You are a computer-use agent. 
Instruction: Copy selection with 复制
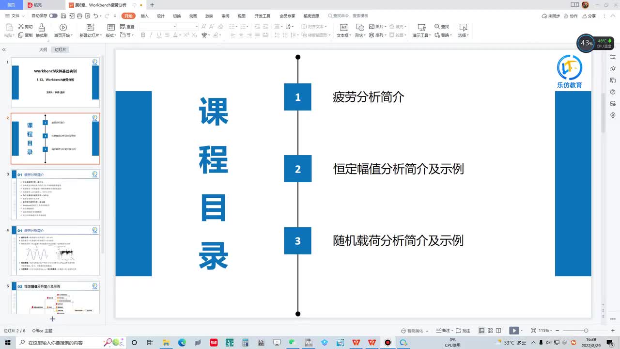click(25, 35)
